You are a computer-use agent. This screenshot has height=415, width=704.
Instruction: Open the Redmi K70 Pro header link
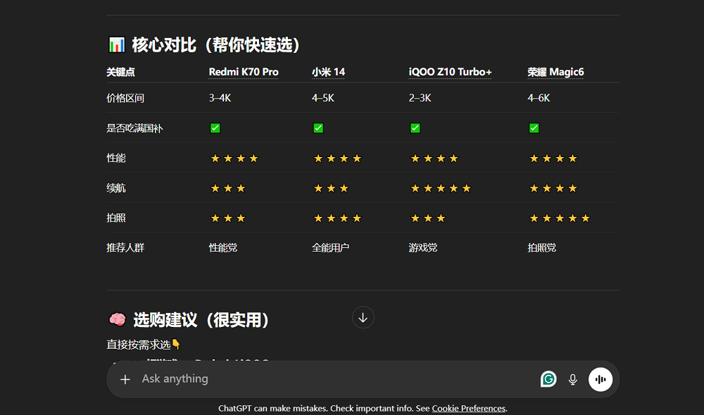(x=243, y=72)
